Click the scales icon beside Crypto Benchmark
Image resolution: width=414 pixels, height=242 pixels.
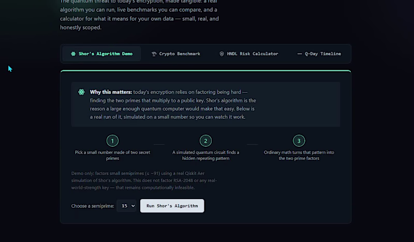click(x=154, y=54)
